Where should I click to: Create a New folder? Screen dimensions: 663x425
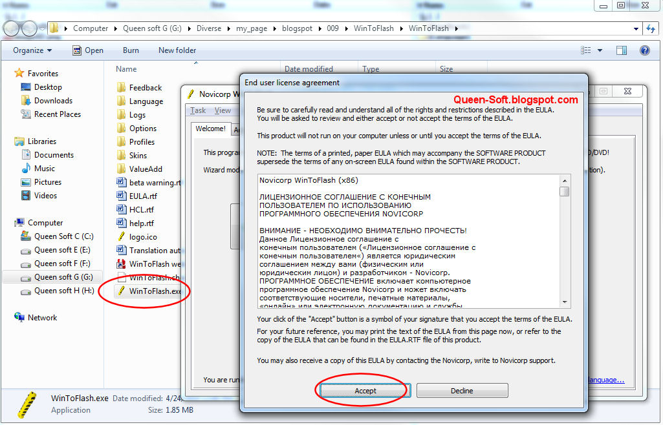[x=177, y=50]
